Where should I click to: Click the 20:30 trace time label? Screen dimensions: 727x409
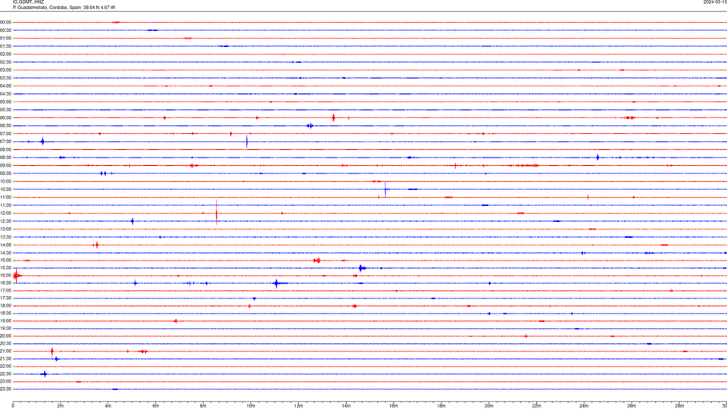tap(5, 344)
